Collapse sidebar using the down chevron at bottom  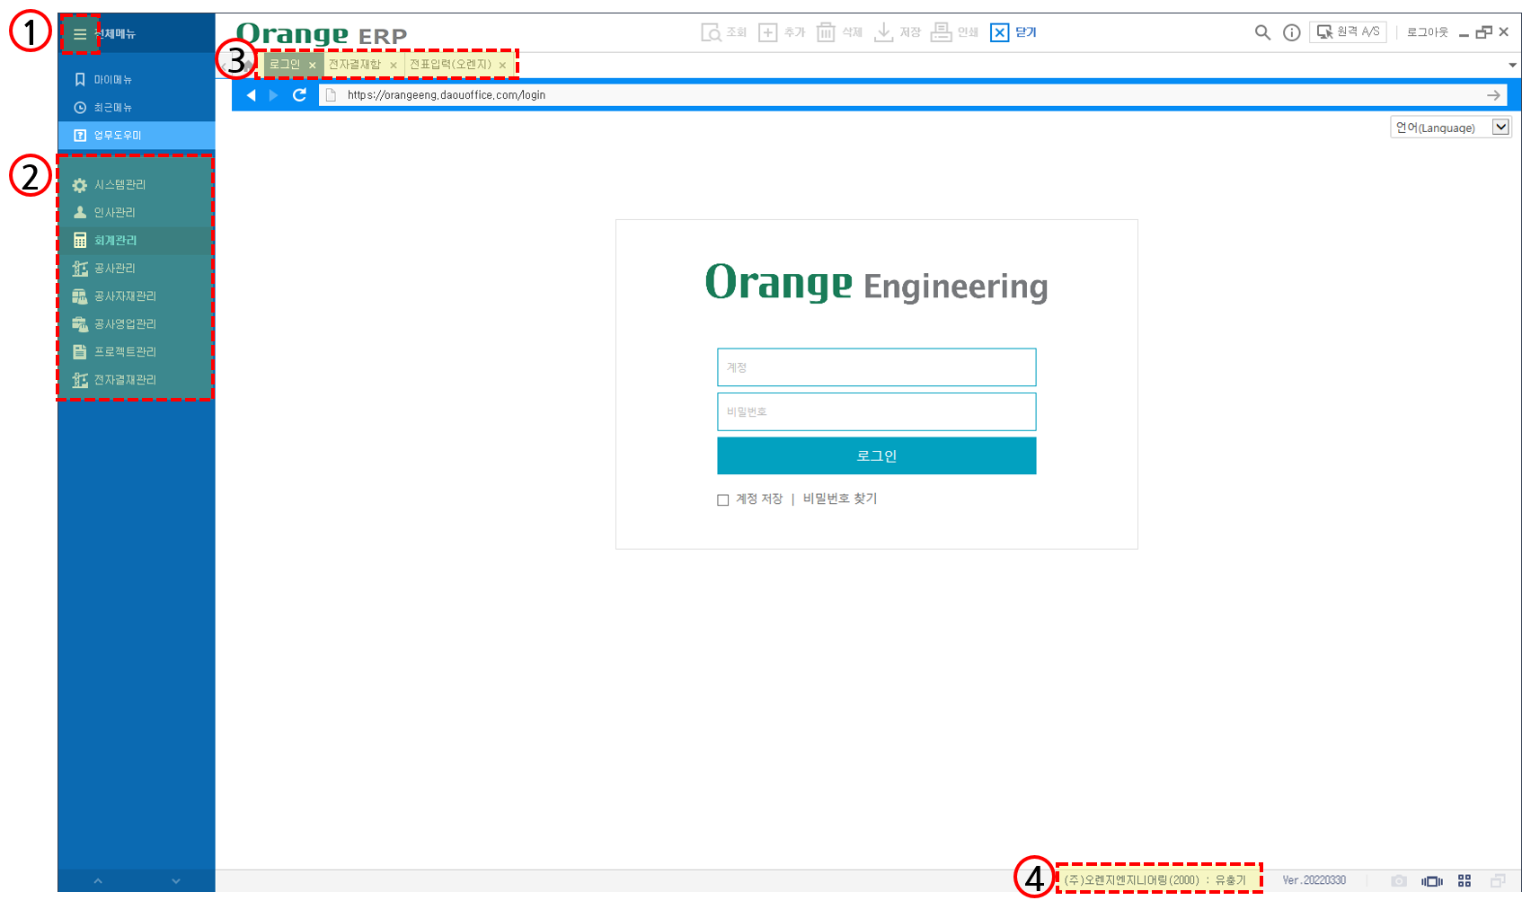[176, 880]
